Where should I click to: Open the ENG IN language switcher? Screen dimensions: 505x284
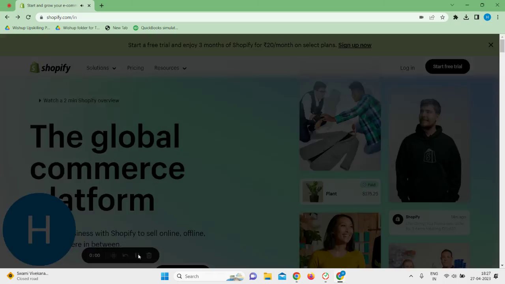(x=434, y=277)
